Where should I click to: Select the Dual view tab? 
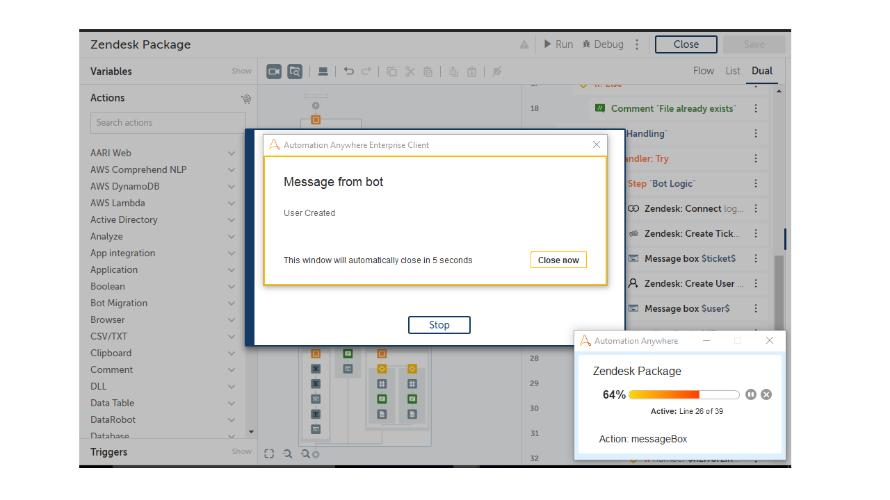click(x=762, y=71)
